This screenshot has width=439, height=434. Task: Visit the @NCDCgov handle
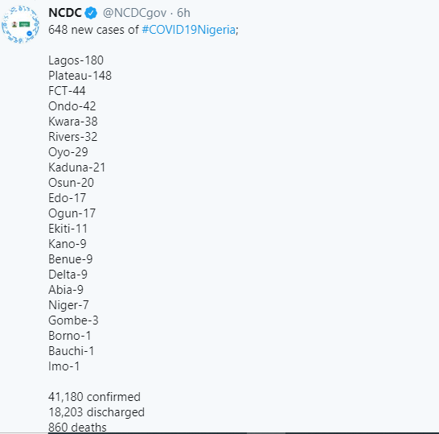click(134, 13)
